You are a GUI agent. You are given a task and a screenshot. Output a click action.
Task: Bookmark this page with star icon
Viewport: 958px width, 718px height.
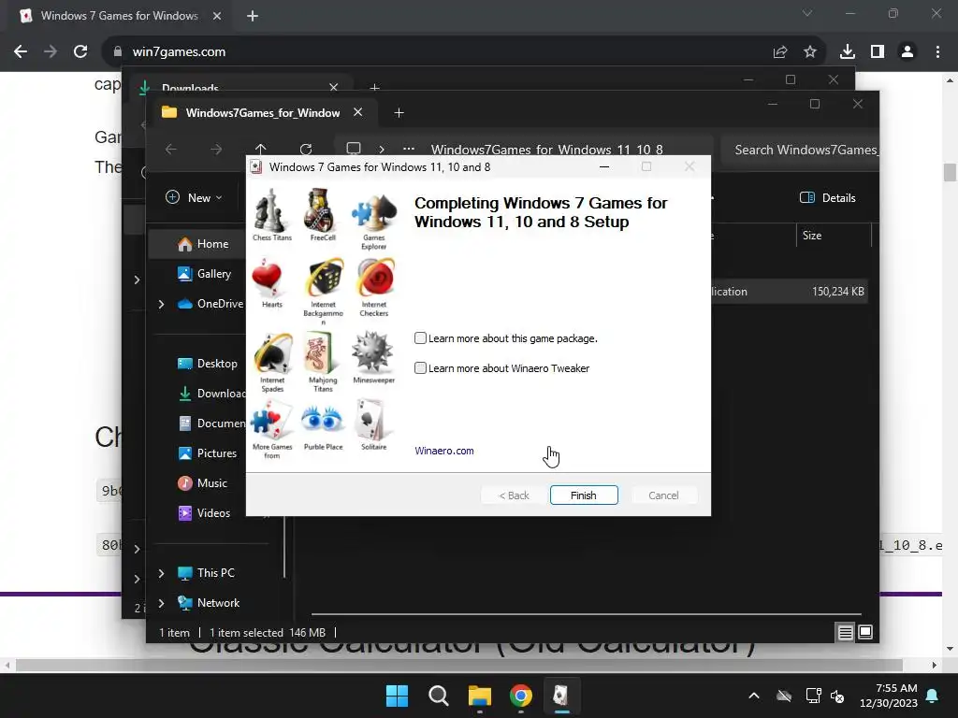click(x=809, y=52)
